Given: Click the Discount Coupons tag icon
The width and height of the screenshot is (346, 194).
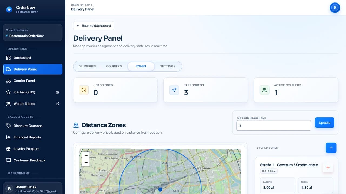Looking at the screenshot, I should [8, 126].
